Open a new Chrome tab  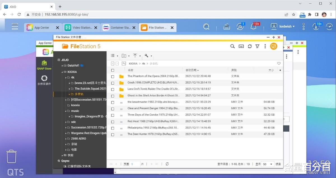tap(60, 7)
